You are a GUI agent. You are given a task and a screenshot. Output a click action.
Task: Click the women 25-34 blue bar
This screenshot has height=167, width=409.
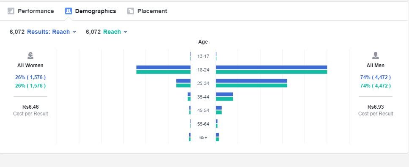[184, 81]
